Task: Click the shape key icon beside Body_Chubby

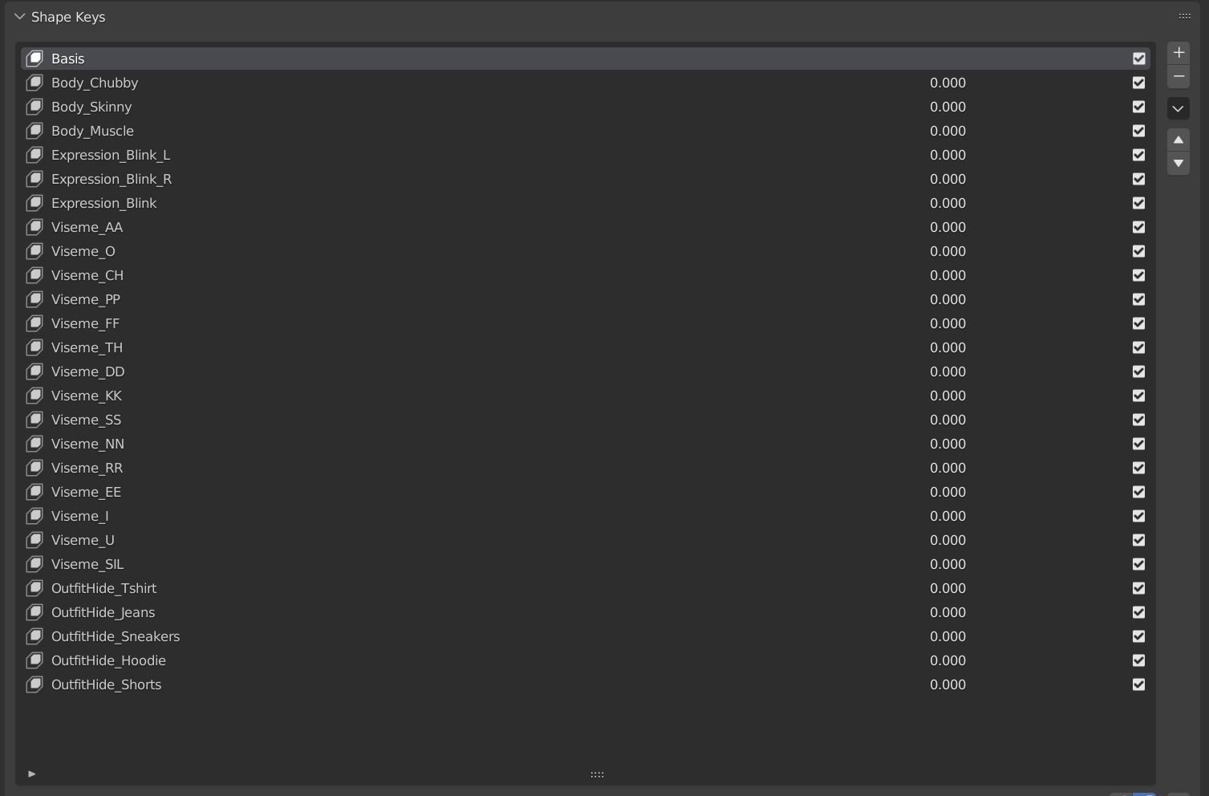Action: 34,83
